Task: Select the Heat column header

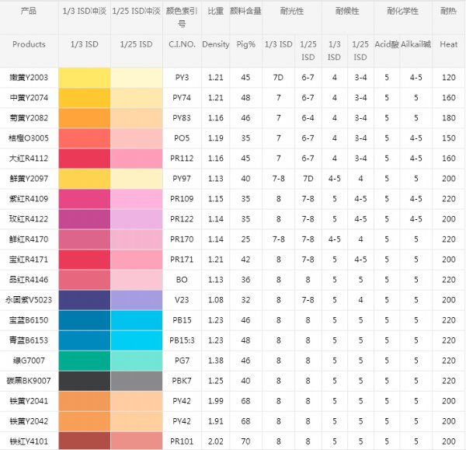Action: (x=448, y=45)
